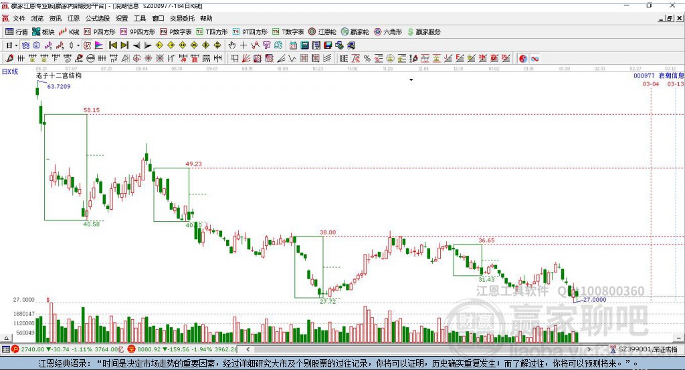This screenshot has width=685, height=370.
Task: Select the red fan lines tool
Action: click(x=246, y=59)
